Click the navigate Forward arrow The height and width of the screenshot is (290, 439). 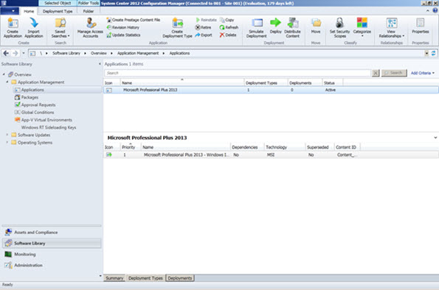[x=15, y=53]
